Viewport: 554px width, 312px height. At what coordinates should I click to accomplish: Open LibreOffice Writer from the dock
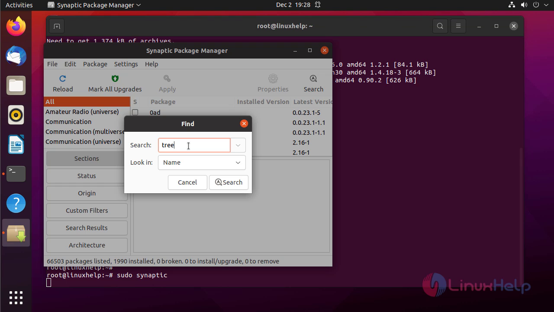click(x=16, y=144)
